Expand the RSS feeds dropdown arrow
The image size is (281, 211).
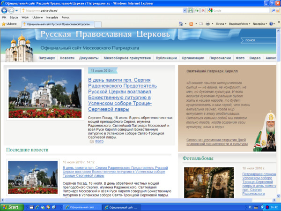[x=196, y=24]
